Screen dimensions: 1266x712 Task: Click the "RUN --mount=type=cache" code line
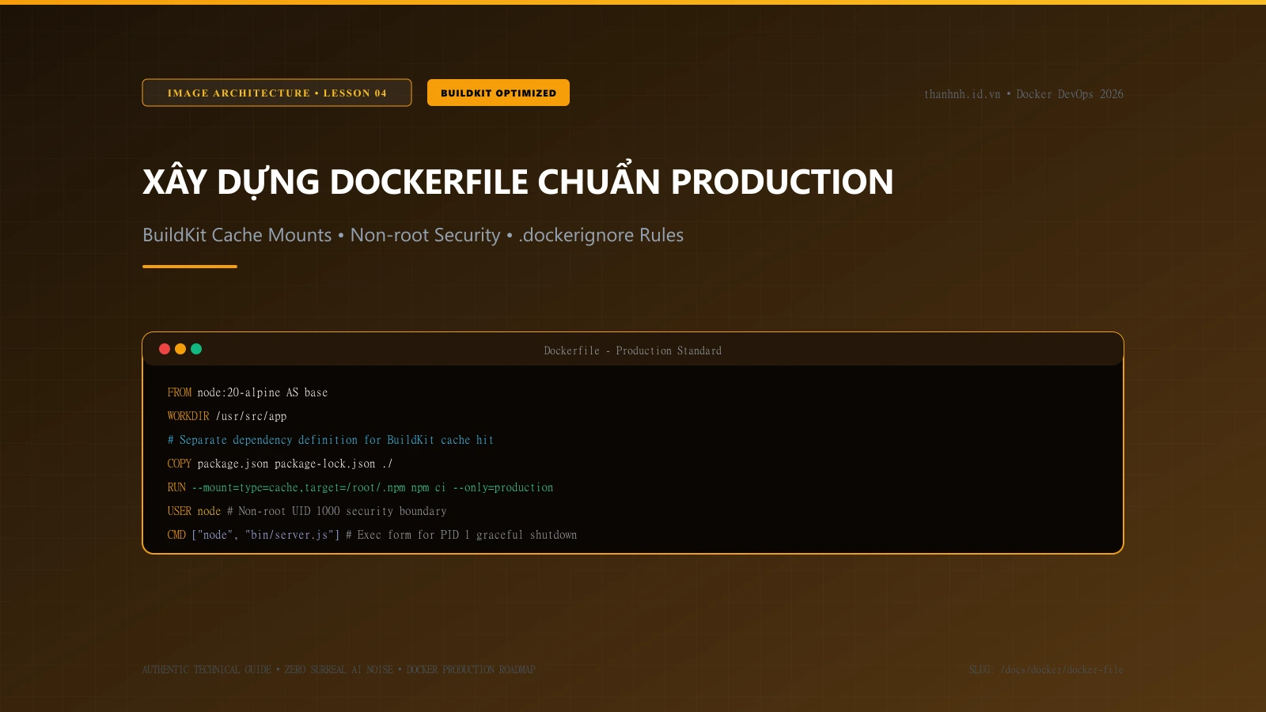[x=360, y=487]
